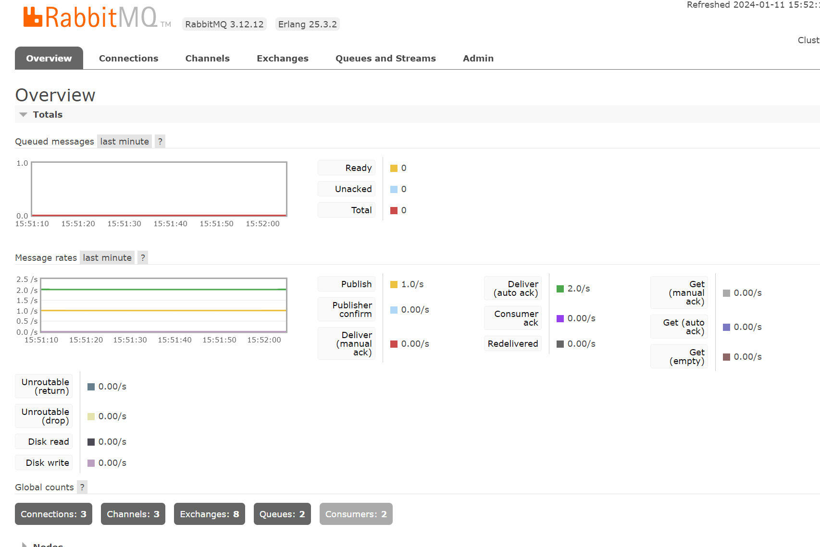Screen dimensions: 820x547
Task: Open help for Global counts
Action: point(82,487)
